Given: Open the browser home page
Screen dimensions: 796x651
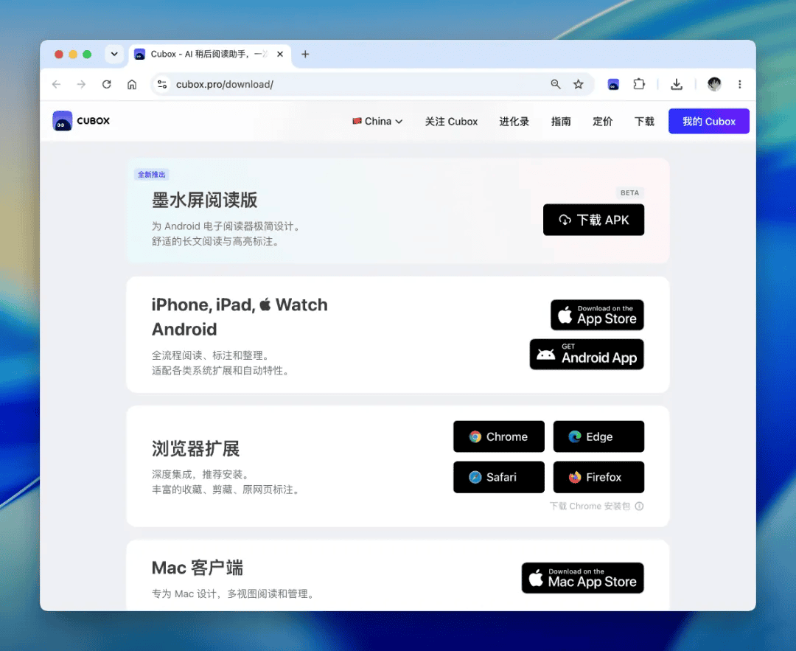Looking at the screenshot, I should [x=132, y=84].
